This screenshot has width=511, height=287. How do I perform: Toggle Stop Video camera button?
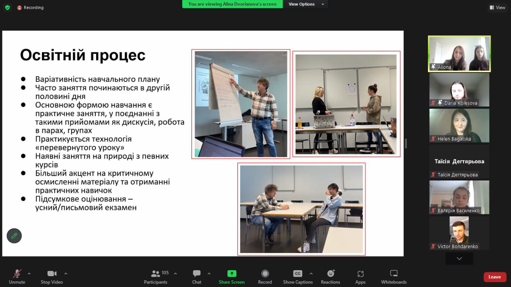click(x=52, y=274)
